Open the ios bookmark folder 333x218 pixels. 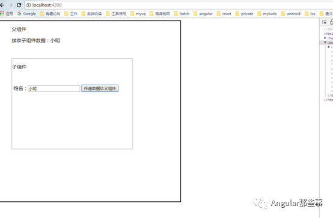[x=310, y=14]
